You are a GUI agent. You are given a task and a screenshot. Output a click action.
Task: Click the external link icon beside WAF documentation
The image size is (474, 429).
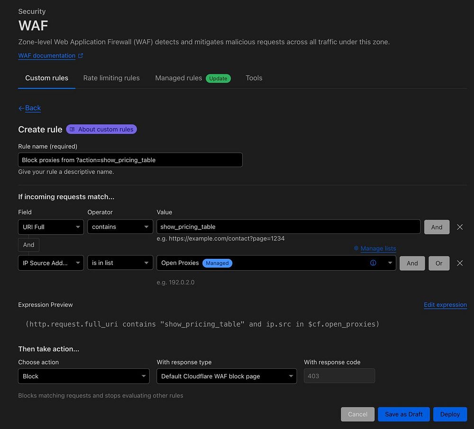[81, 55]
